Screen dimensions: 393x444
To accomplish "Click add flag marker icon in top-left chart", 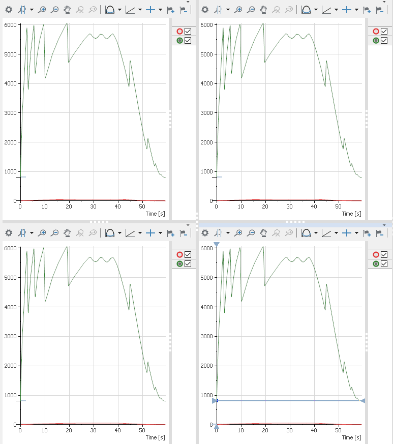I will (171, 9).
